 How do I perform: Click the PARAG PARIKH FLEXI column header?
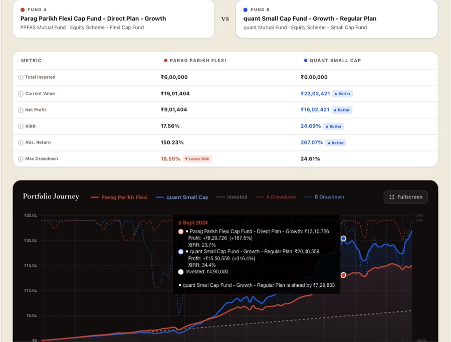point(195,61)
